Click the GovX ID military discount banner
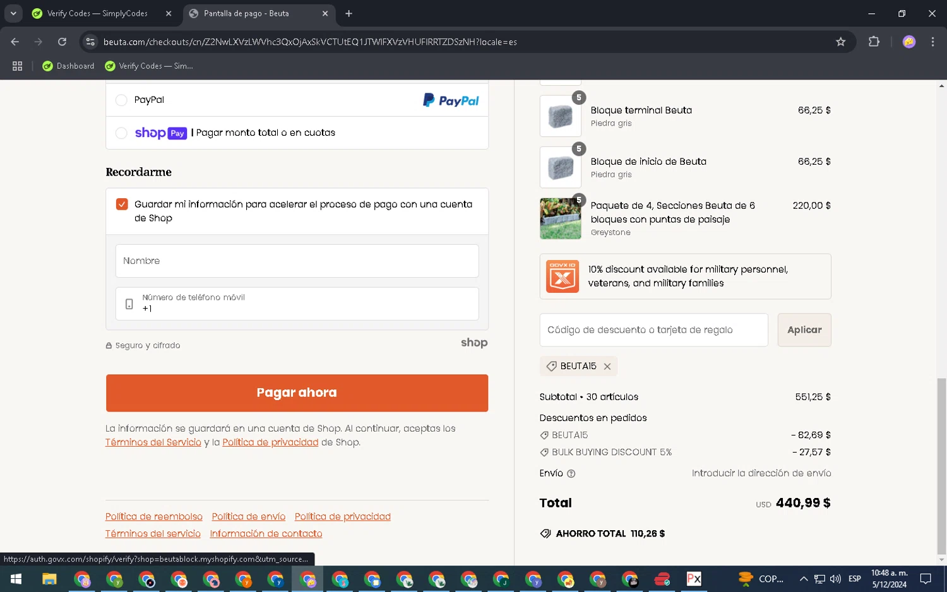The height and width of the screenshot is (592, 947). click(685, 276)
